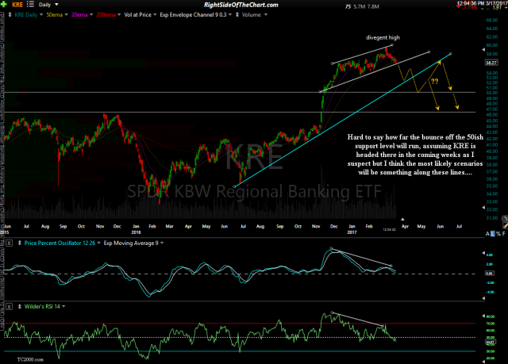Image resolution: width=508 pixels, height=364 pixels.
Task: Expand Exp Moving Average 9 dropdown arrow
Action: pyautogui.click(x=162, y=243)
